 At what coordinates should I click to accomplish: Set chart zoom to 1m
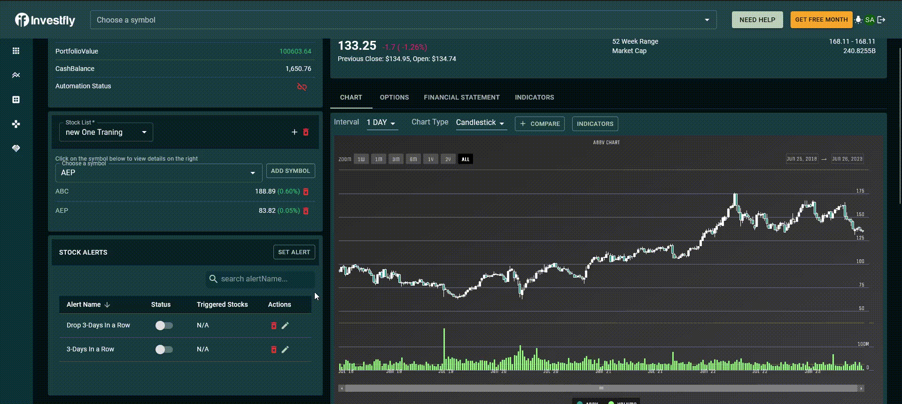[379, 159]
